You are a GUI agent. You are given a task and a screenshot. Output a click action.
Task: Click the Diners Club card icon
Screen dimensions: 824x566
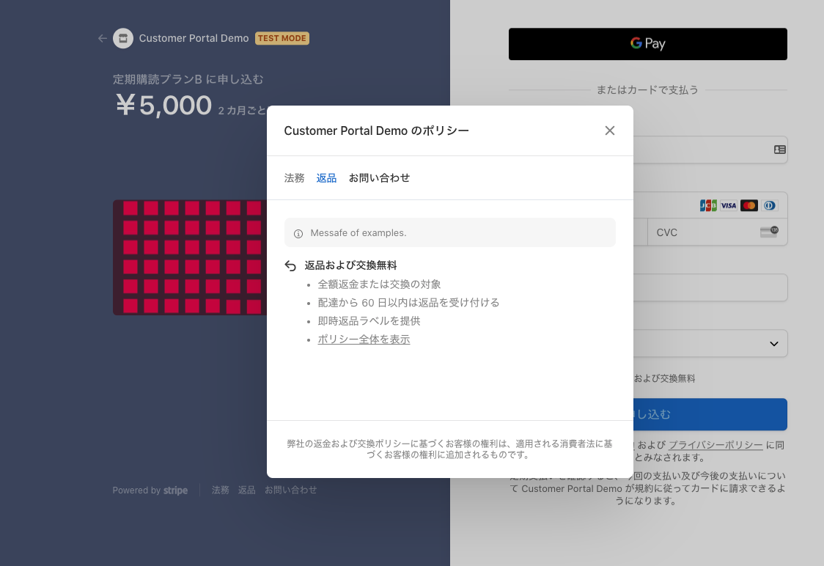pos(769,206)
